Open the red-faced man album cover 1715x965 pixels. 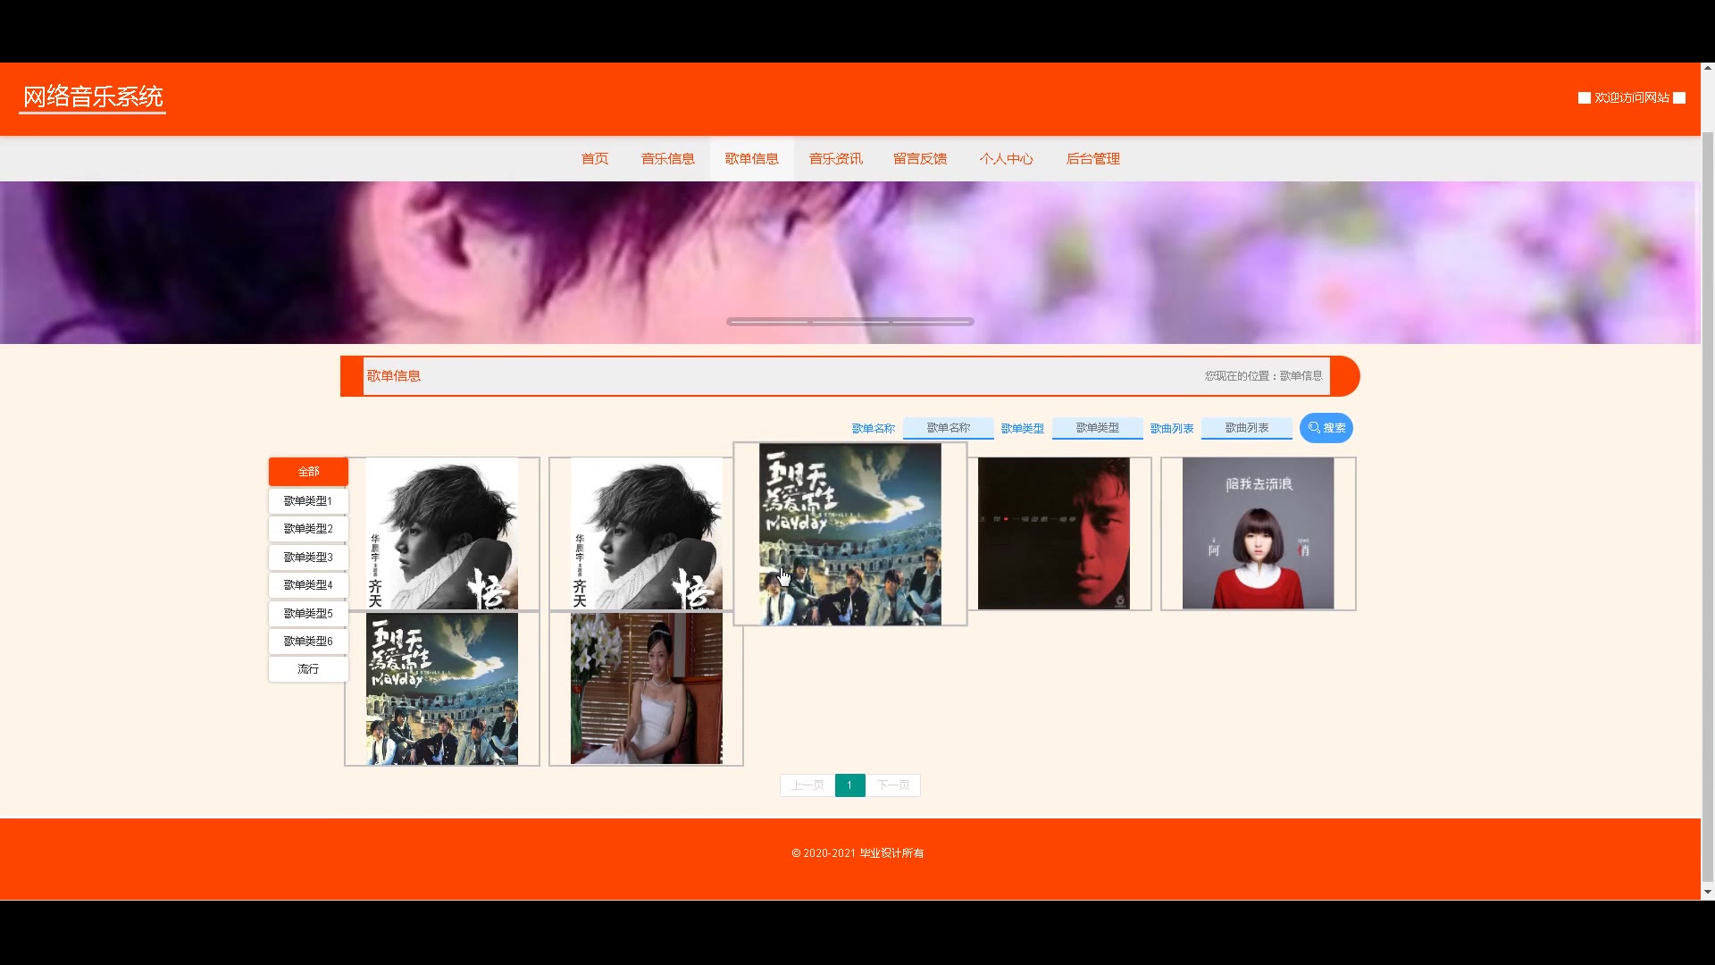coord(1053,533)
